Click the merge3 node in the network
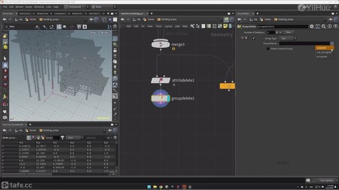This screenshot has height=190, width=339. coord(160,44)
